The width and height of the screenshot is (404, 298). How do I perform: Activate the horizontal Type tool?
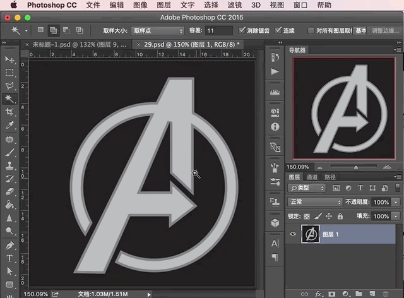coord(9,258)
